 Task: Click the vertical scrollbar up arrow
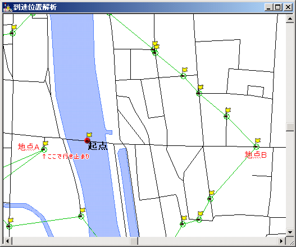pyautogui.click(x=290, y=19)
